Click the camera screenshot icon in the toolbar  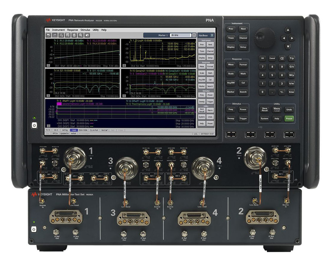click(87, 35)
